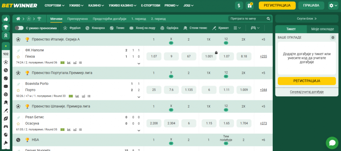Go to the home breadcrumb icon

pos(18,19)
